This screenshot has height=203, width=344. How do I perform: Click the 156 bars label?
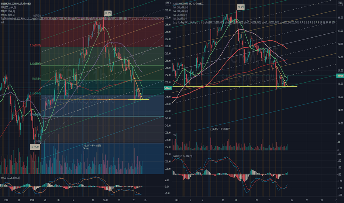pos(86,148)
